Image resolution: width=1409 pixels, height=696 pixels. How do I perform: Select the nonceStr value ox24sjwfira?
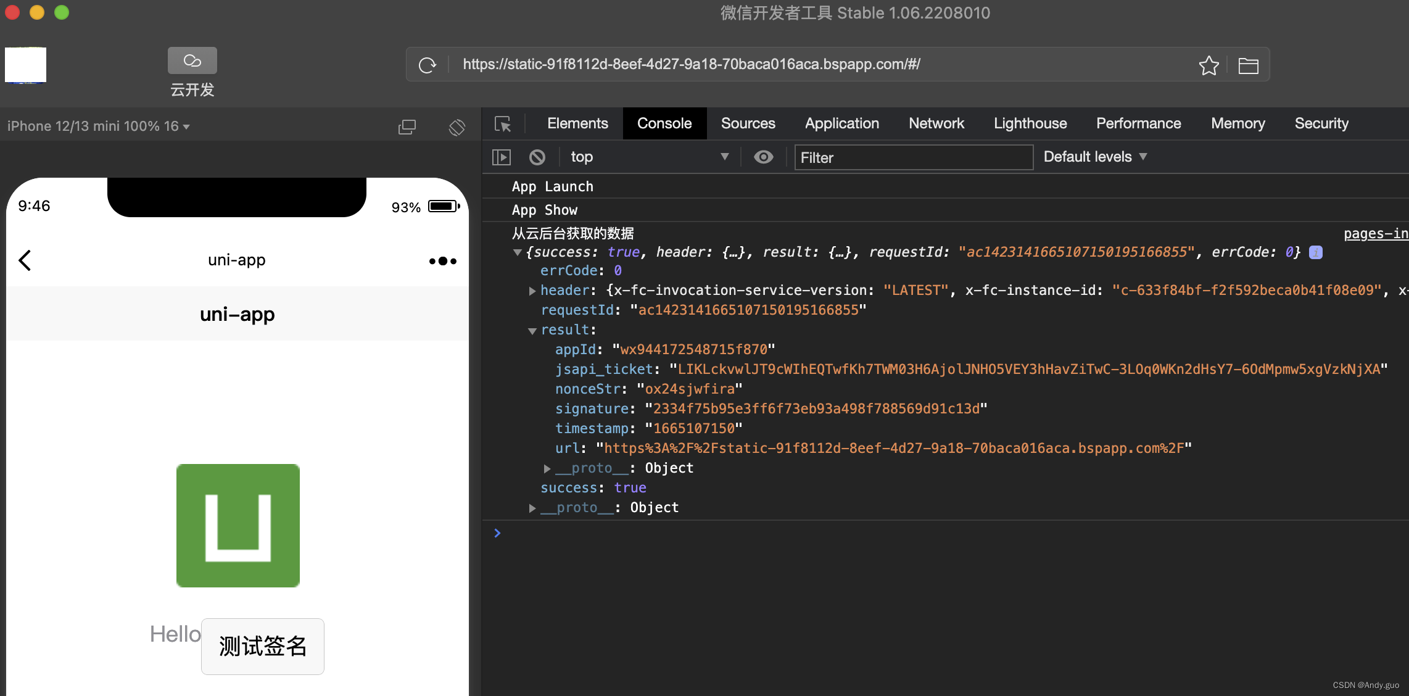[690, 389]
